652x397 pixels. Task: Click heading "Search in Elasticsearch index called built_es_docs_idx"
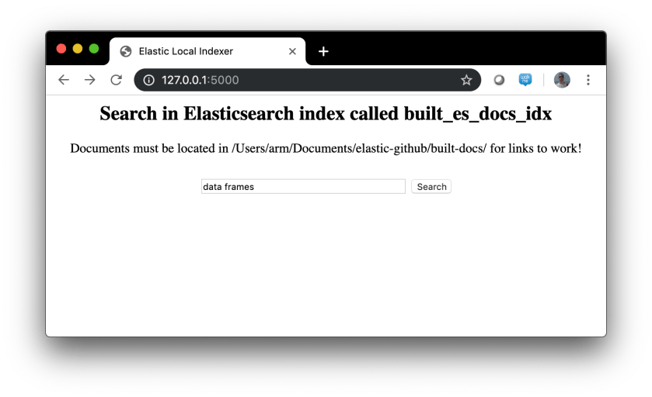[326, 114]
